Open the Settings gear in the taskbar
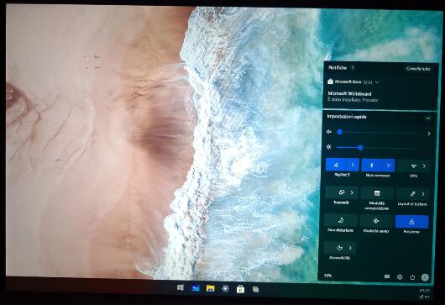This screenshot has height=305, width=445. click(x=225, y=288)
